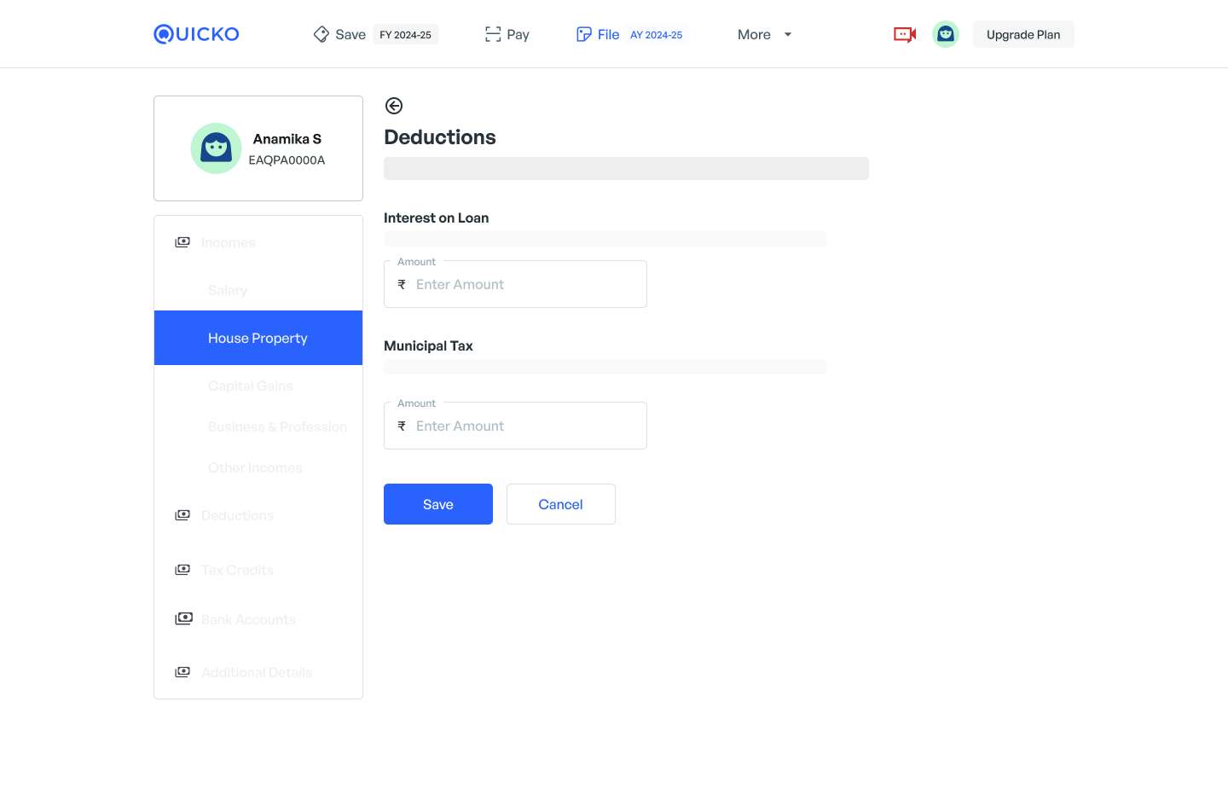Click the File document icon
1228x812 pixels.
tap(584, 34)
